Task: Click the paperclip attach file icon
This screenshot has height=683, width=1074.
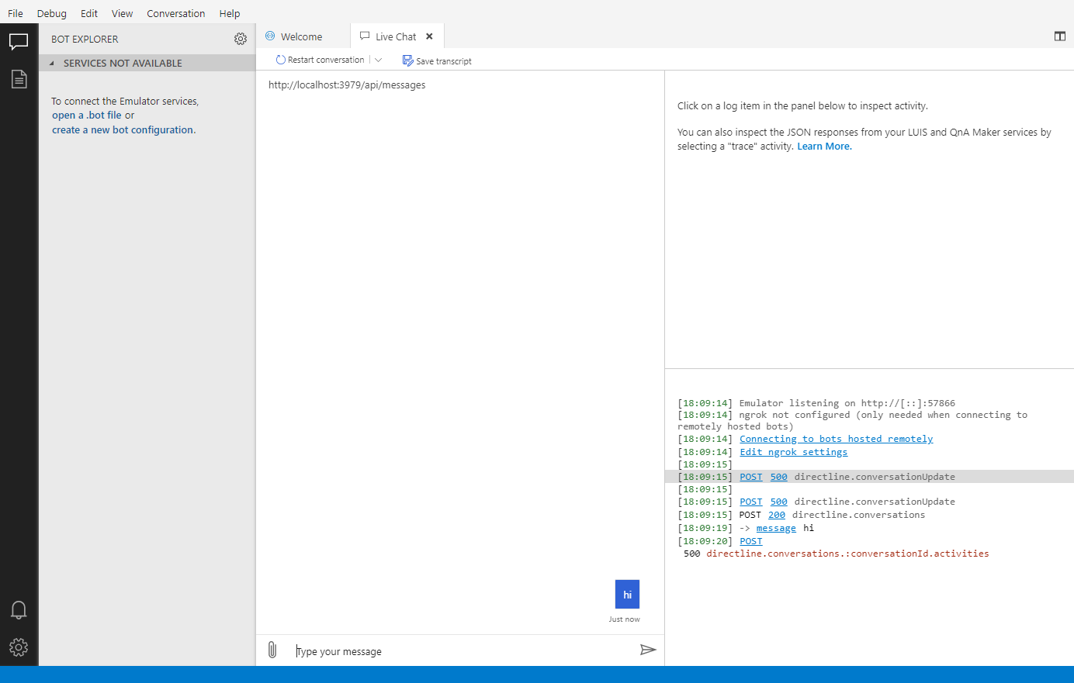Action: [x=272, y=650]
